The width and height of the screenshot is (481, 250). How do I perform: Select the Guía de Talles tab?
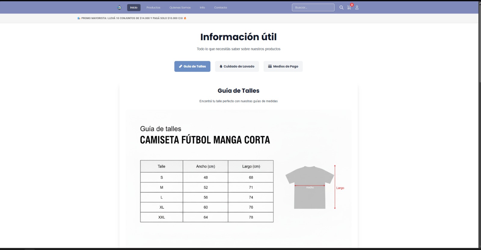192,66
